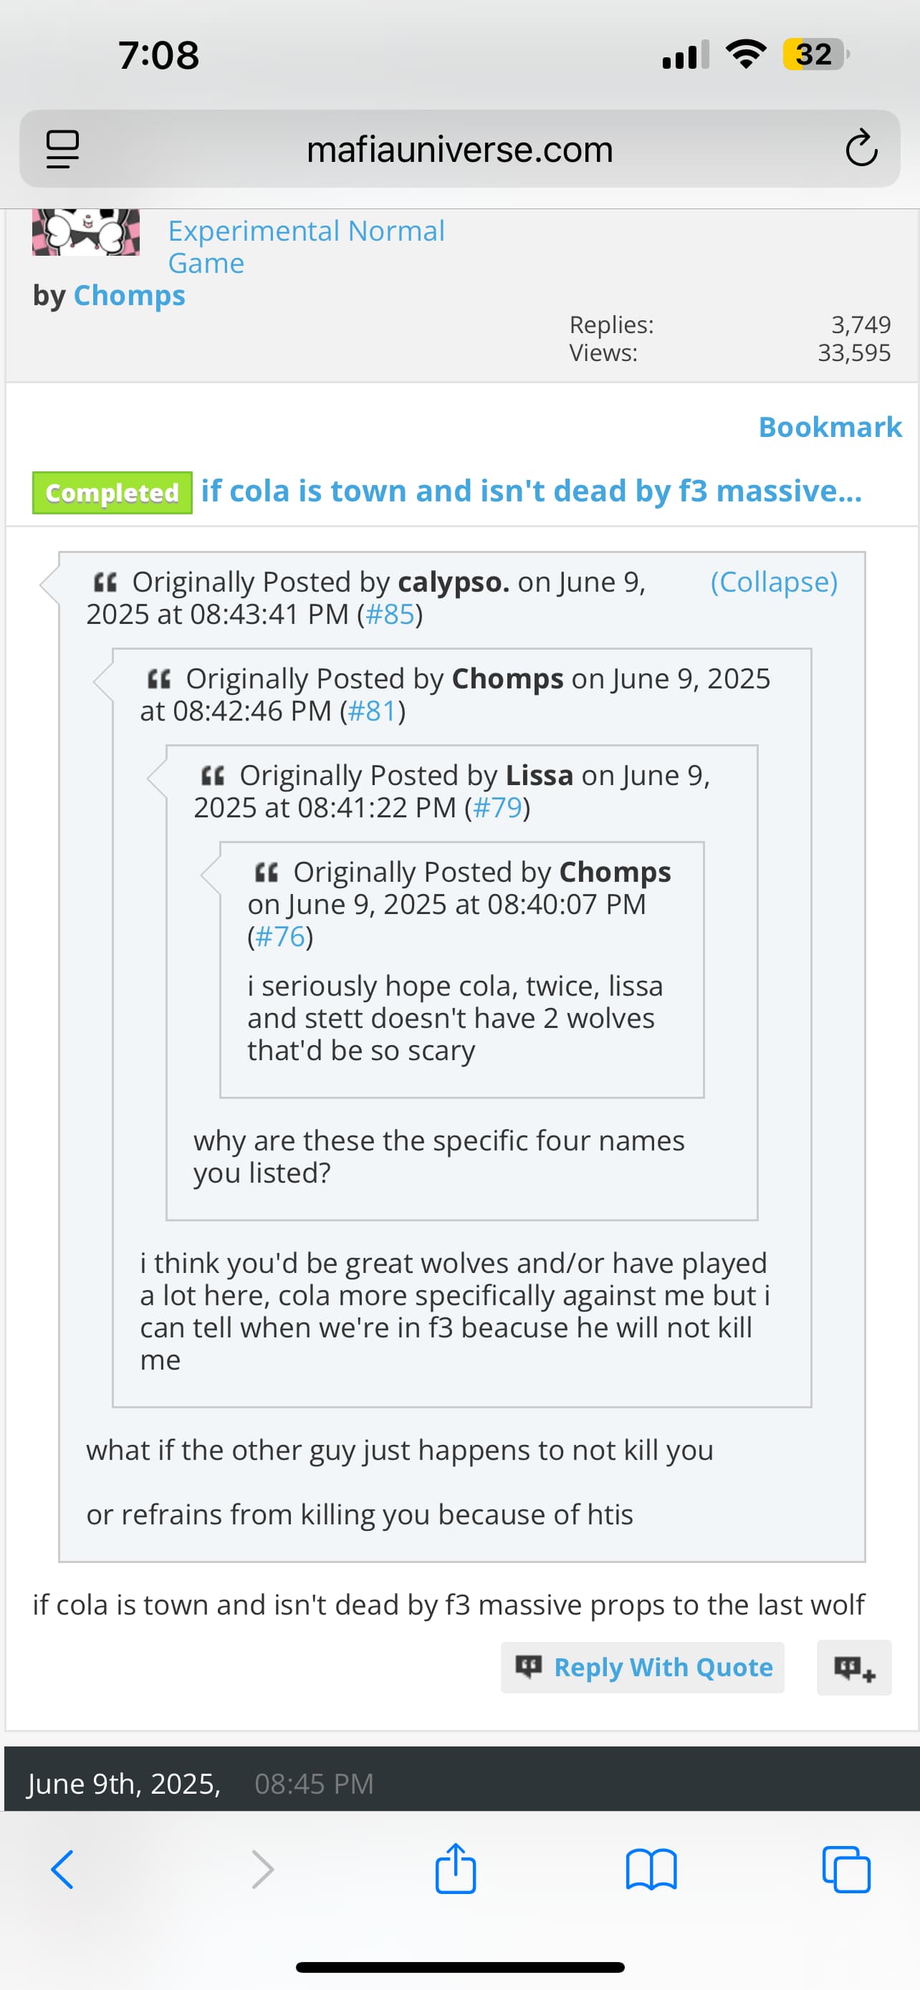920x1990 pixels.
Task: Jump to quoted post #81
Action: [373, 711]
